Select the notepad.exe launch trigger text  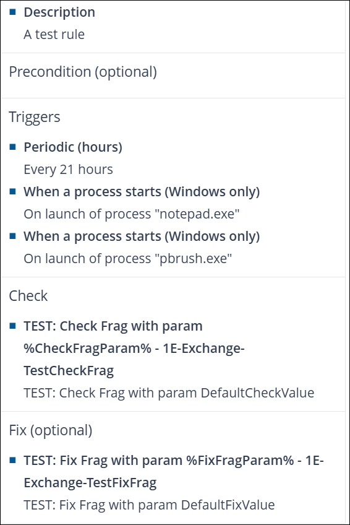point(131,214)
